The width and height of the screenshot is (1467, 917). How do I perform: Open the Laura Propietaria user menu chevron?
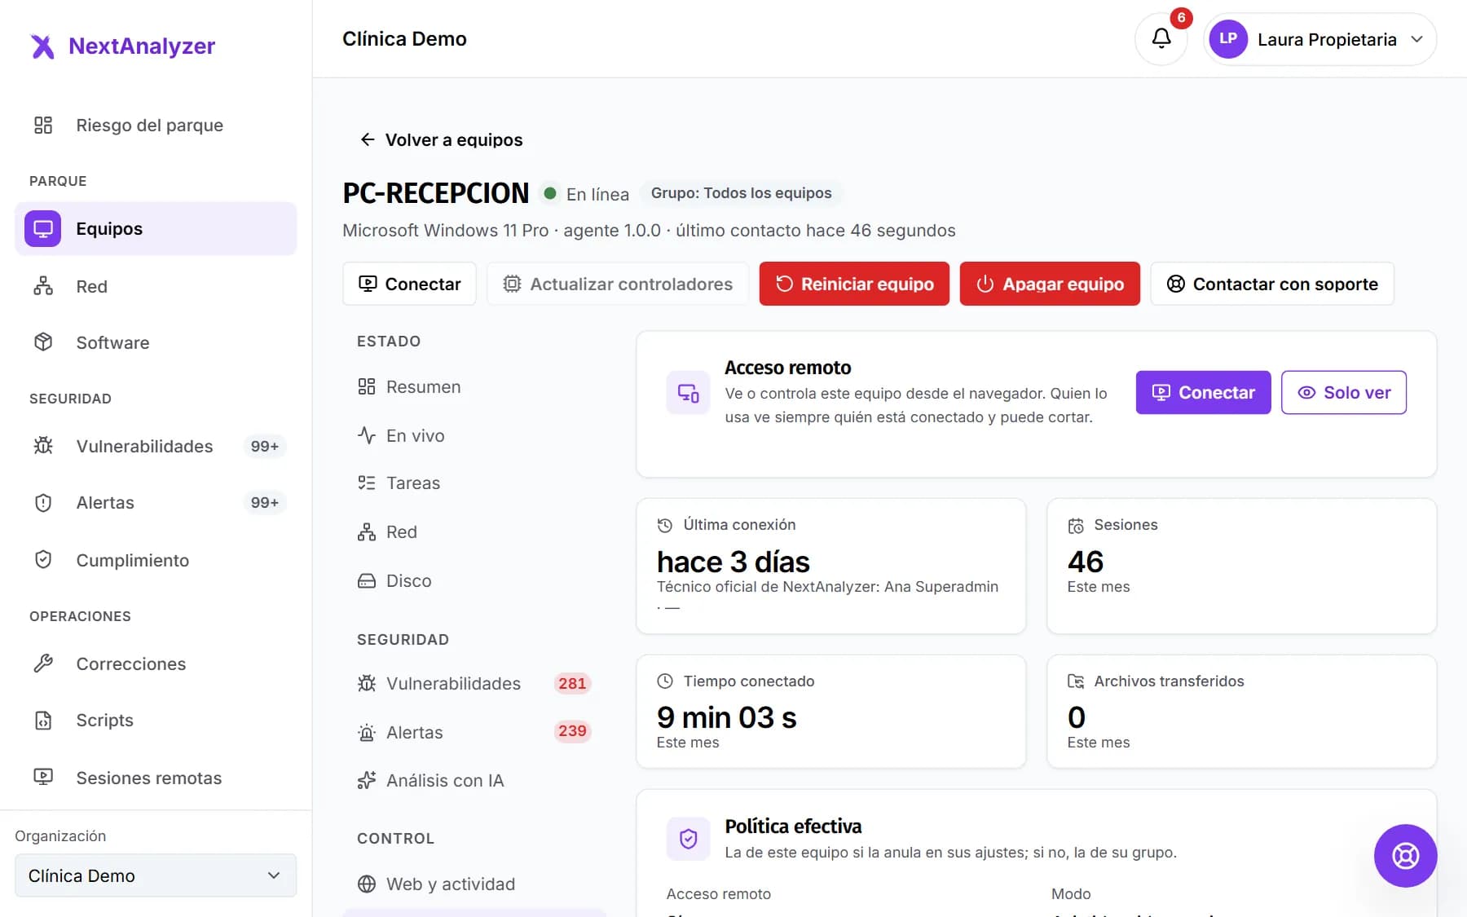(x=1417, y=39)
